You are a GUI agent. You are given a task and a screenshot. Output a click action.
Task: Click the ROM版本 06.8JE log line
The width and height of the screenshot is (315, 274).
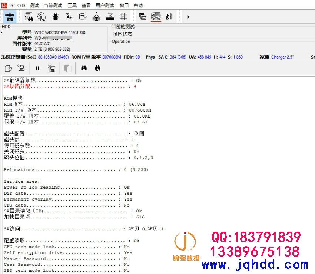[x=74, y=104]
